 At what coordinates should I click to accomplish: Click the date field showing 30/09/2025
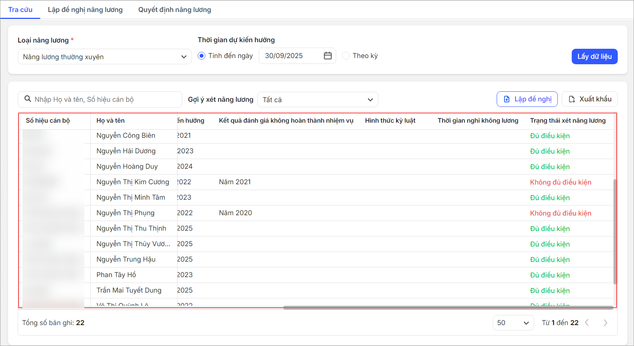(x=290, y=56)
